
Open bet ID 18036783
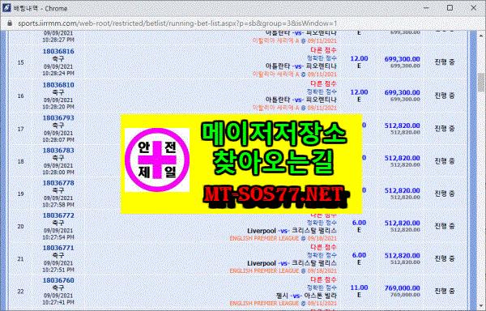coord(58,151)
